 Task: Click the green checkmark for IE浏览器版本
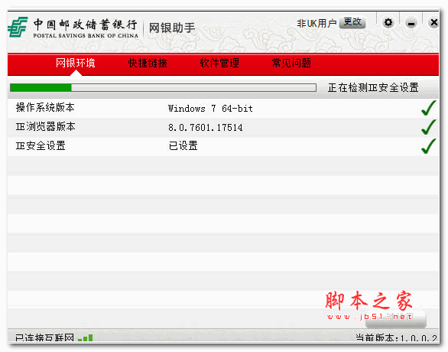tap(429, 127)
